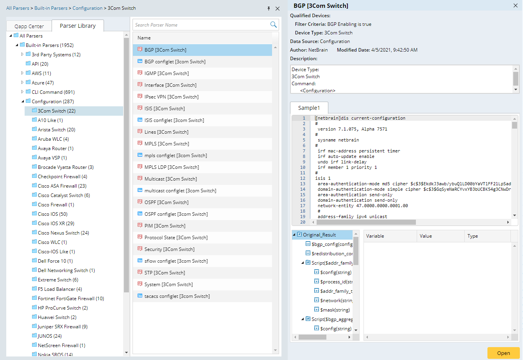Switch to the Qapp Center tab
The width and height of the screenshot is (523, 360).
point(29,26)
